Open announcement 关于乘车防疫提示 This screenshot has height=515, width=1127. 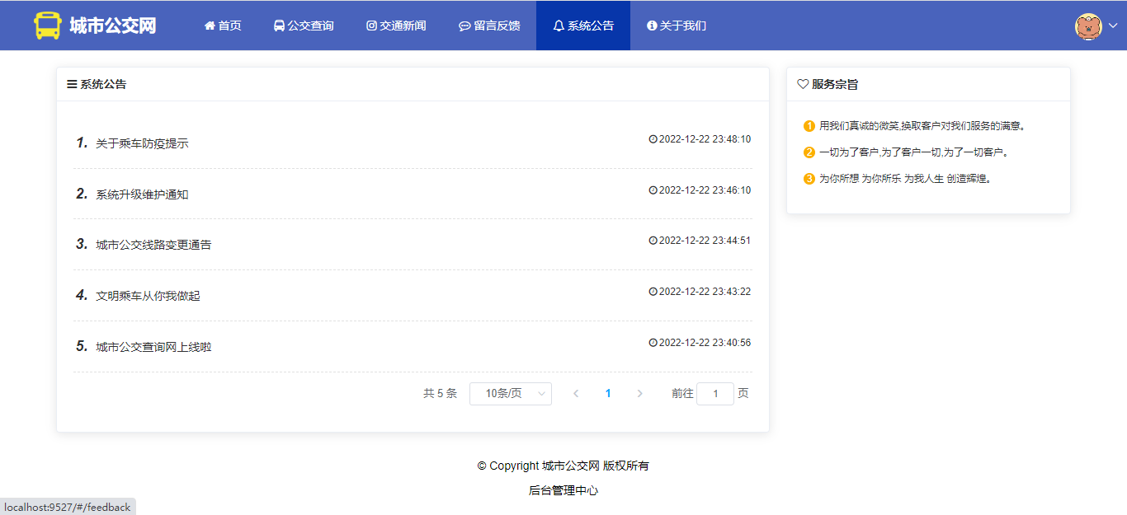(x=142, y=143)
